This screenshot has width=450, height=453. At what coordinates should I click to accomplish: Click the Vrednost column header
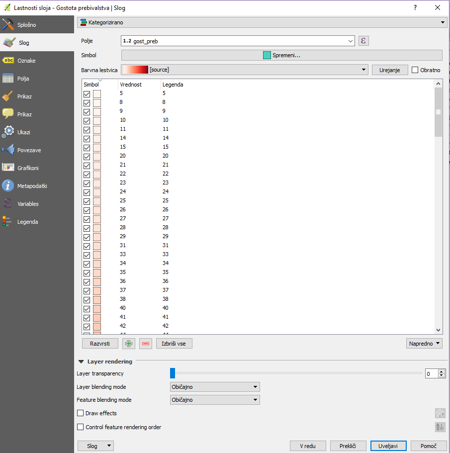coord(131,85)
